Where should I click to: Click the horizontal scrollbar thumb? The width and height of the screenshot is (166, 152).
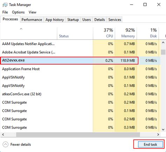78,135
